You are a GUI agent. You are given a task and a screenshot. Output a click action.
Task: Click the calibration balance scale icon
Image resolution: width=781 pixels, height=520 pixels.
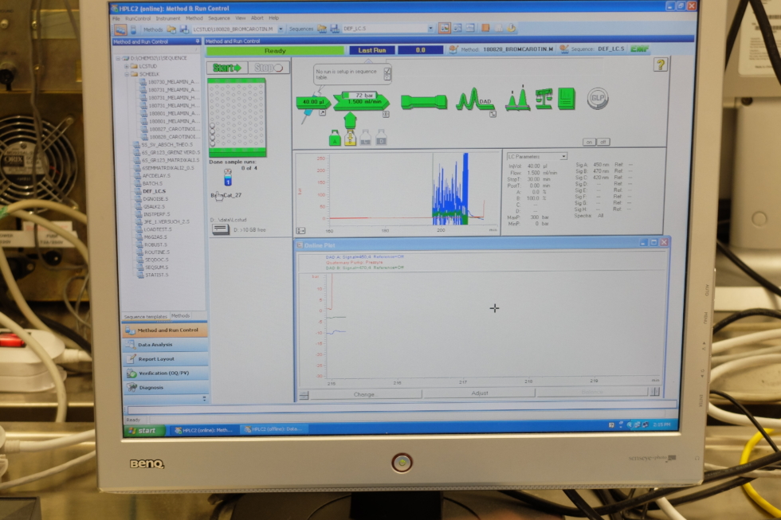[544, 99]
